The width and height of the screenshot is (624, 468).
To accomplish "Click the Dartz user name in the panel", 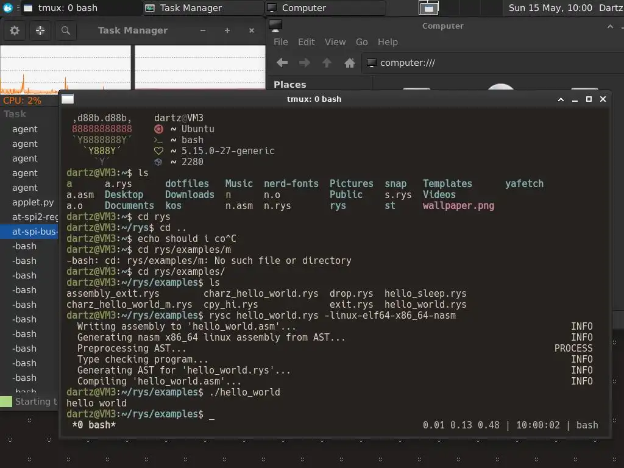I will [611, 7].
